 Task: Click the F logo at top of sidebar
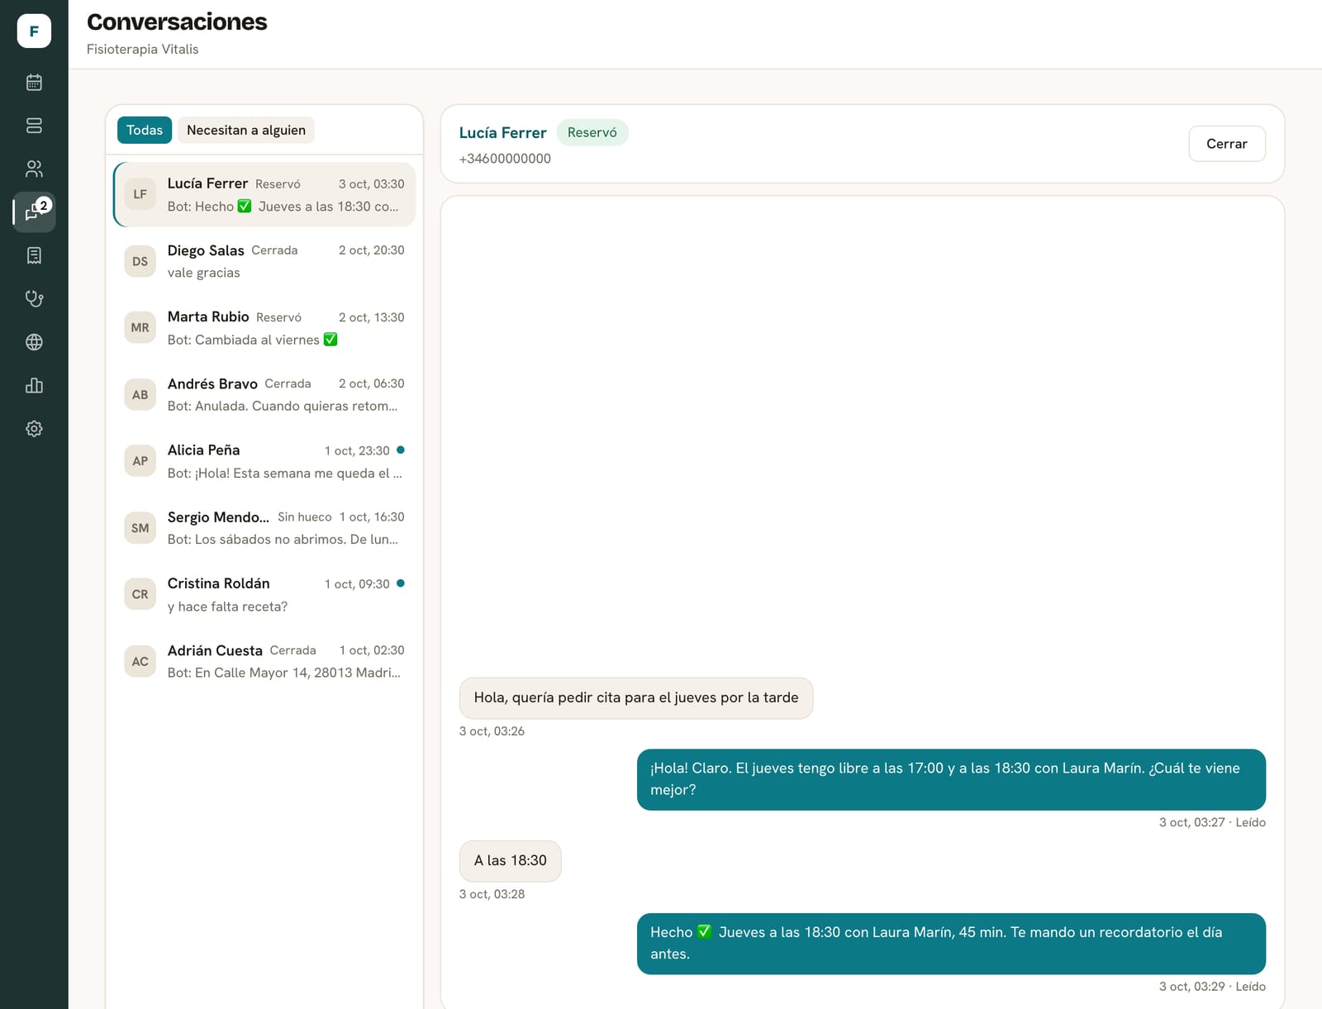coord(34,31)
